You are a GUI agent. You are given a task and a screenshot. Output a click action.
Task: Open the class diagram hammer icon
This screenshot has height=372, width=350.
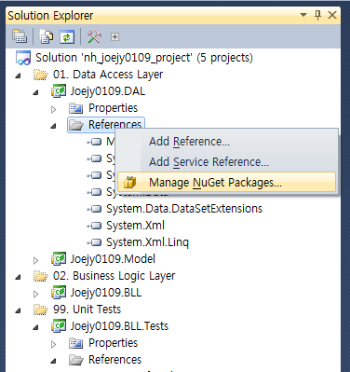coord(94,36)
